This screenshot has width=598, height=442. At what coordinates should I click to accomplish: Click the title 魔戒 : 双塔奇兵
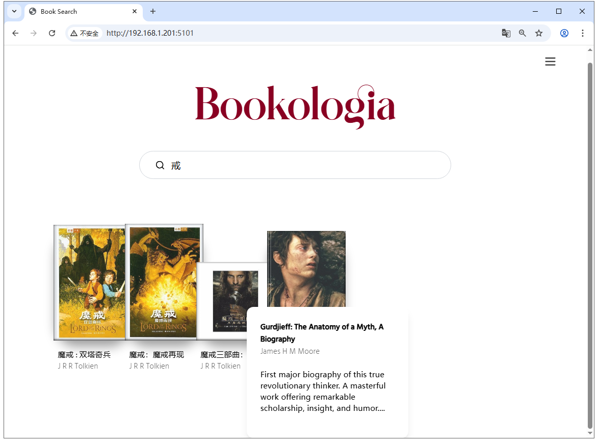pyautogui.click(x=84, y=355)
